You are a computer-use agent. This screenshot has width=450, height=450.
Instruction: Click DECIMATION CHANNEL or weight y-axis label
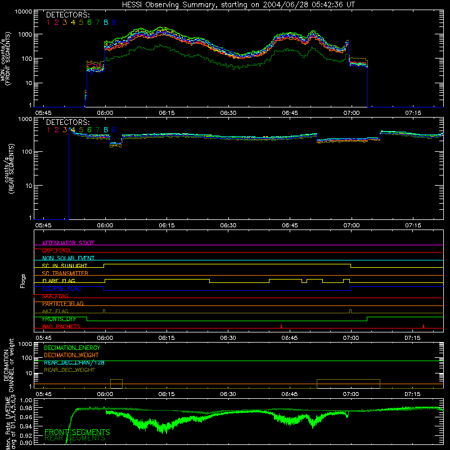8,365
